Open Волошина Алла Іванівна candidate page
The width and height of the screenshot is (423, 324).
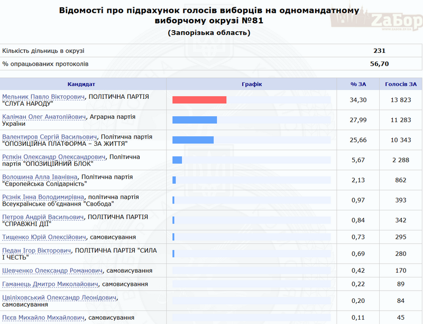tap(40, 177)
